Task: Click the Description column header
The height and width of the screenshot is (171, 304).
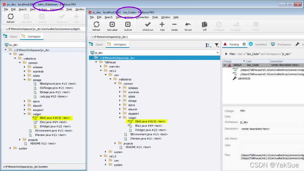Action: click(x=287, y=61)
